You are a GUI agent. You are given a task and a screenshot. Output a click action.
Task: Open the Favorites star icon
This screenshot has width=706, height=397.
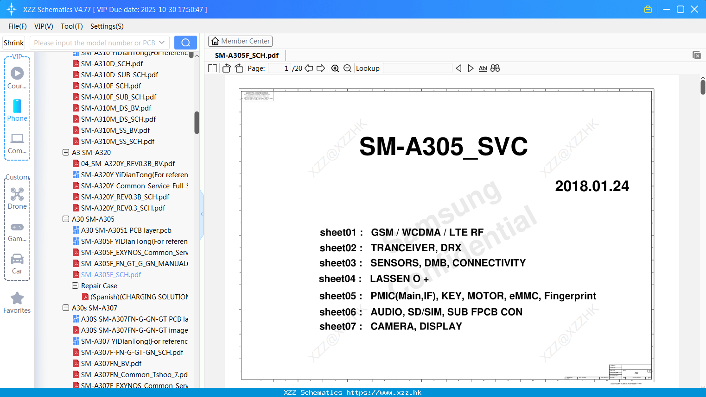(x=17, y=303)
